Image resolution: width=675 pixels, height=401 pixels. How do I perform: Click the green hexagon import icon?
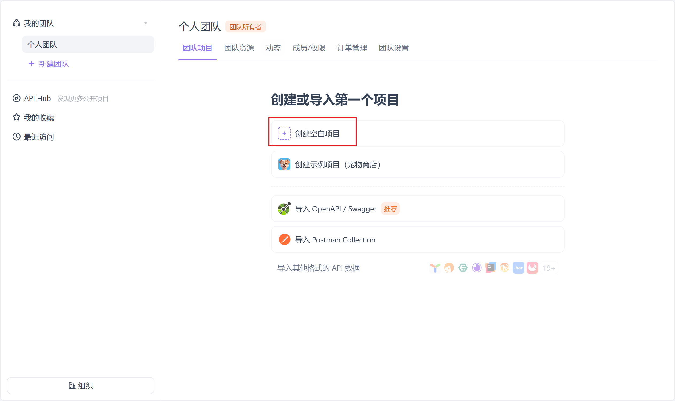463,268
